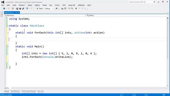The image size is (170, 96).
Task: Open the text editor toolbar overflow options
Action: (x=87, y=9)
